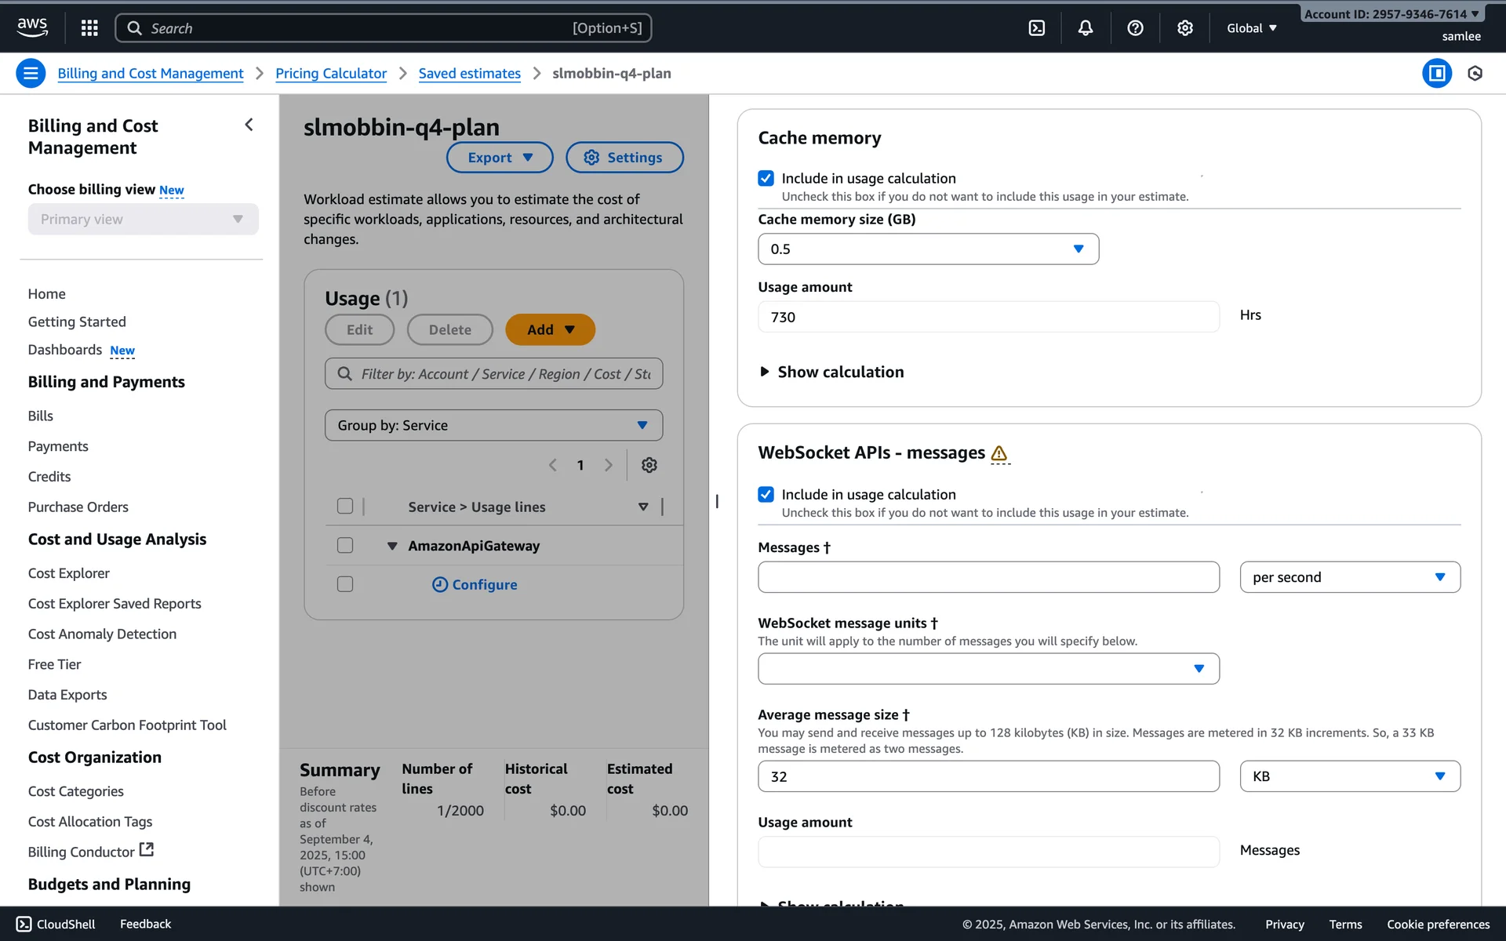Image resolution: width=1506 pixels, height=941 pixels.
Task: Click the Saved estimates breadcrumb link
Action: pyautogui.click(x=469, y=74)
